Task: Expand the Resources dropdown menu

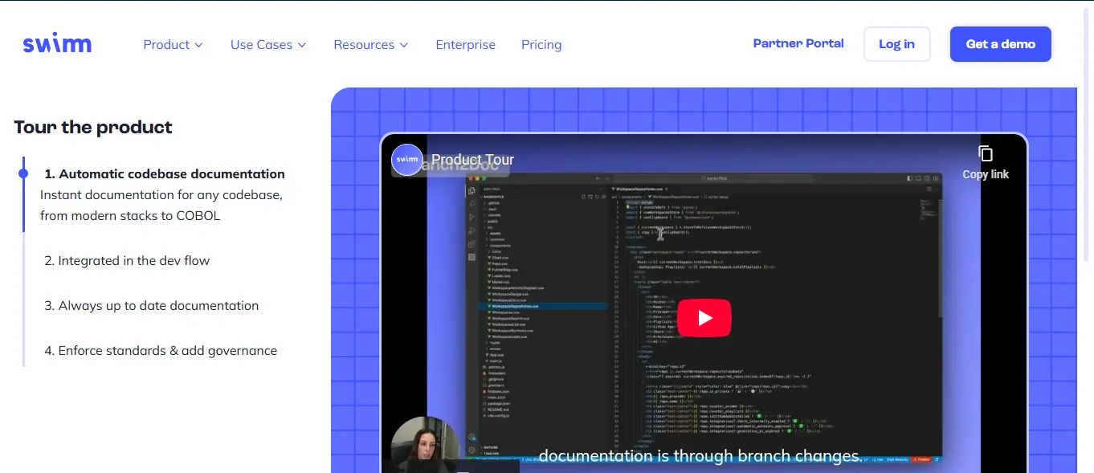Action: click(370, 45)
